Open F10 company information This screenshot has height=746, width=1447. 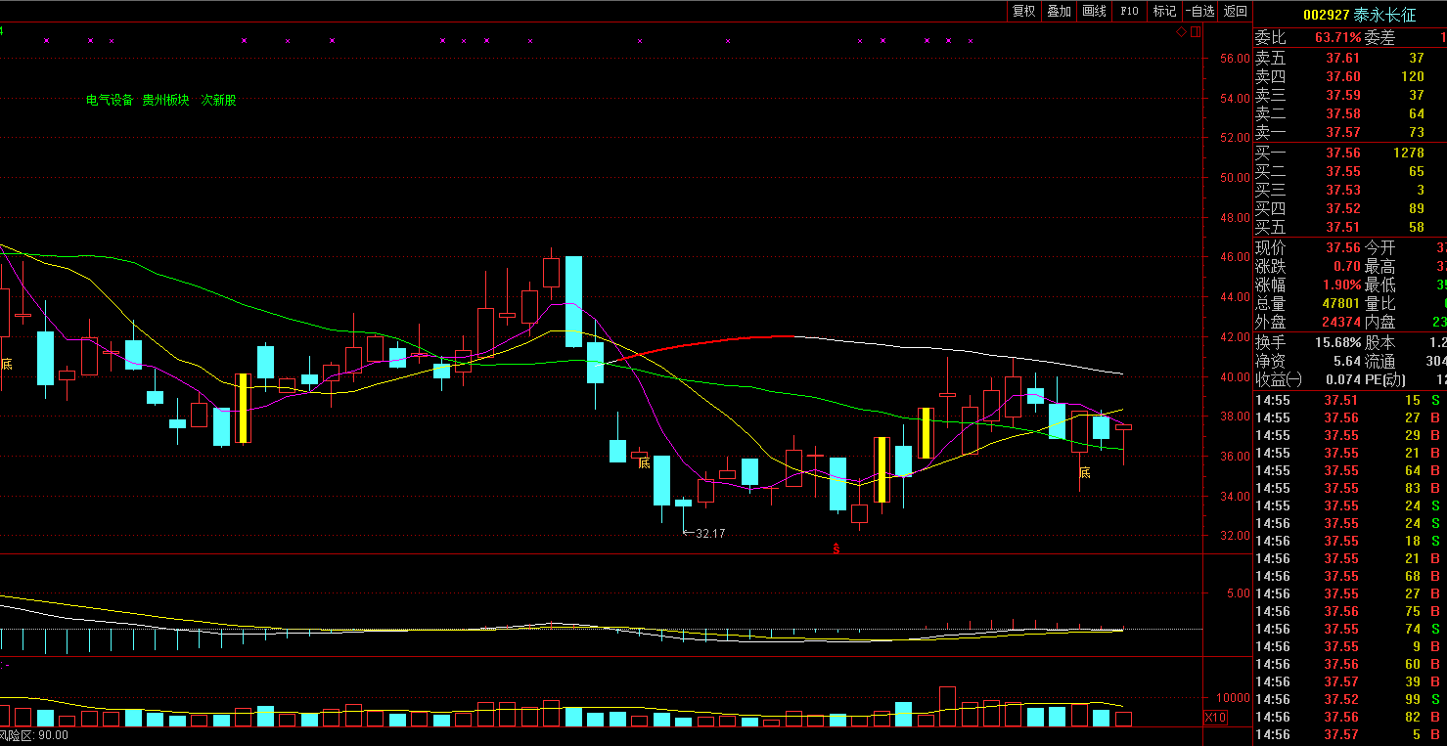pyautogui.click(x=1129, y=11)
